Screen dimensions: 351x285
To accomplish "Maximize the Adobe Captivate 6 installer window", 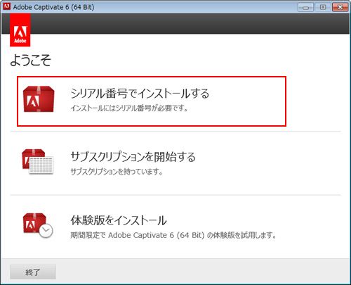I will coord(323,7).
